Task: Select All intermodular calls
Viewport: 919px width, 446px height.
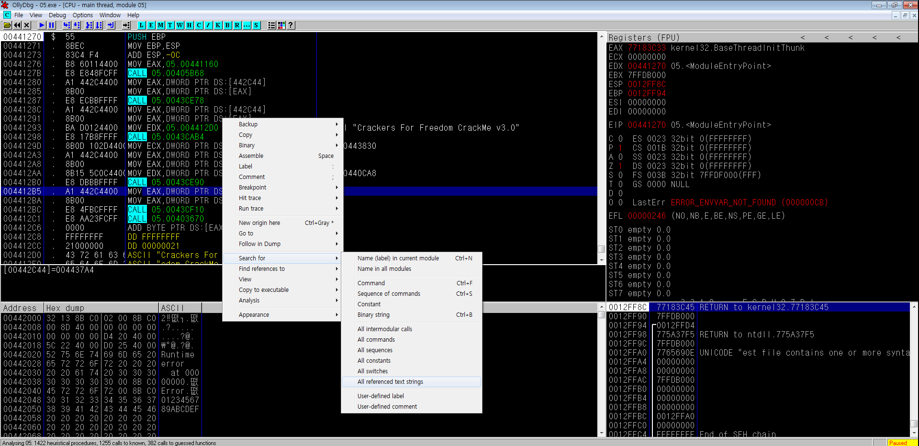Action: pyautogui.click(x=412, y=329)
